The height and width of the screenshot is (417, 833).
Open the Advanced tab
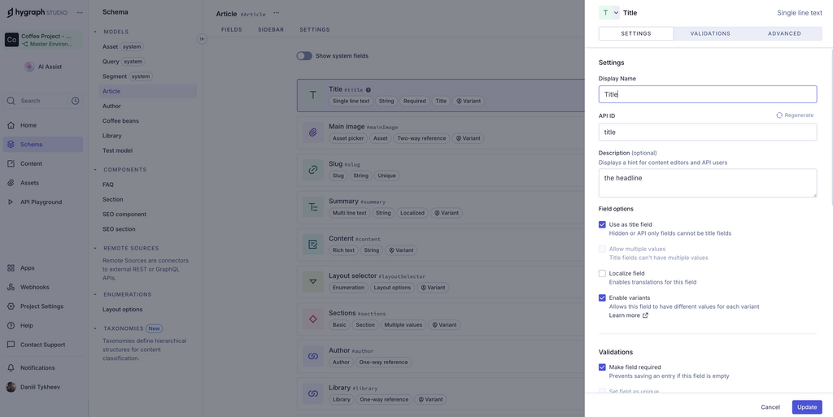coord(784,33)
